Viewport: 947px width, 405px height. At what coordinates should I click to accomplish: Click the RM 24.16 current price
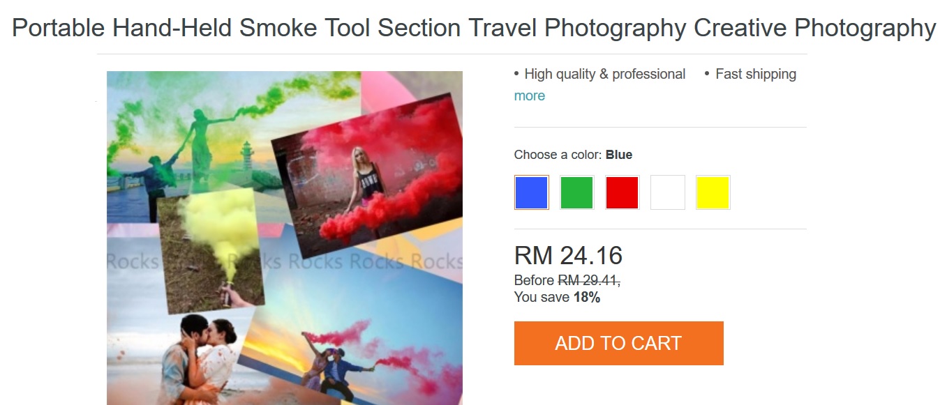tap(568, 256)
